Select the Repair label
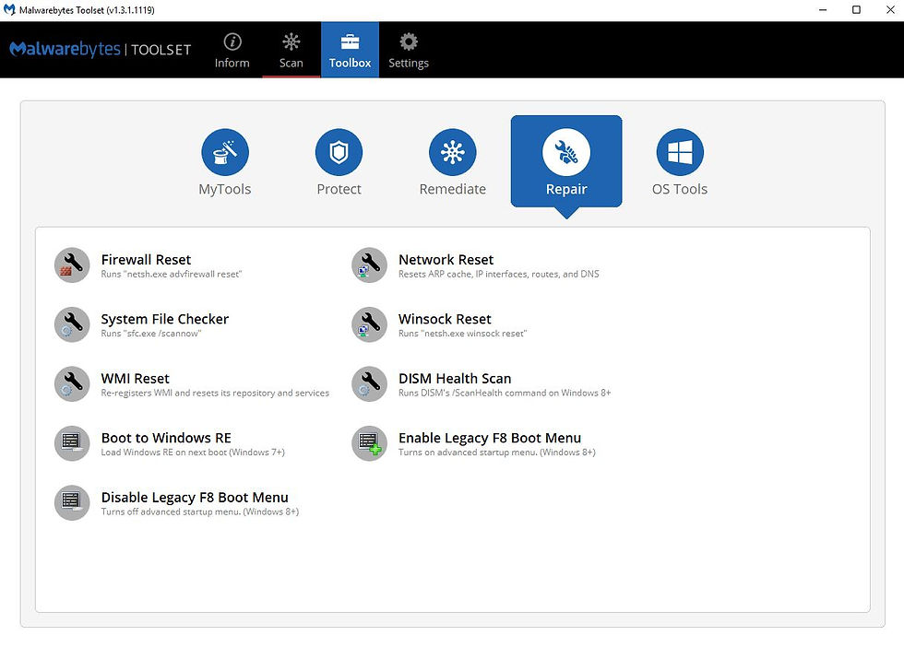Image resolution: width=904 pixels, height=647 pixels. (x=566, y=190)
